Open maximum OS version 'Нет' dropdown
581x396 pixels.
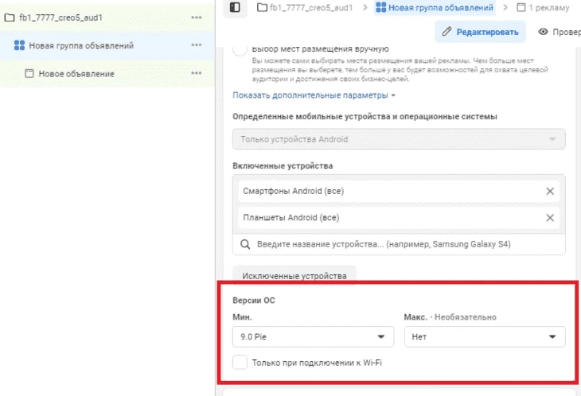tap(485, 337)
